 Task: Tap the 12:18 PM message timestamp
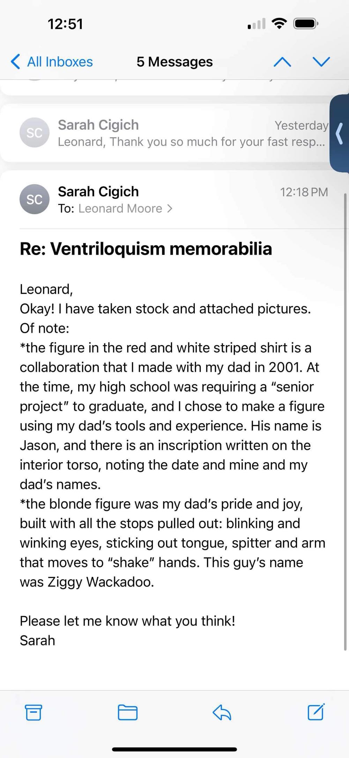pos(304,192)
